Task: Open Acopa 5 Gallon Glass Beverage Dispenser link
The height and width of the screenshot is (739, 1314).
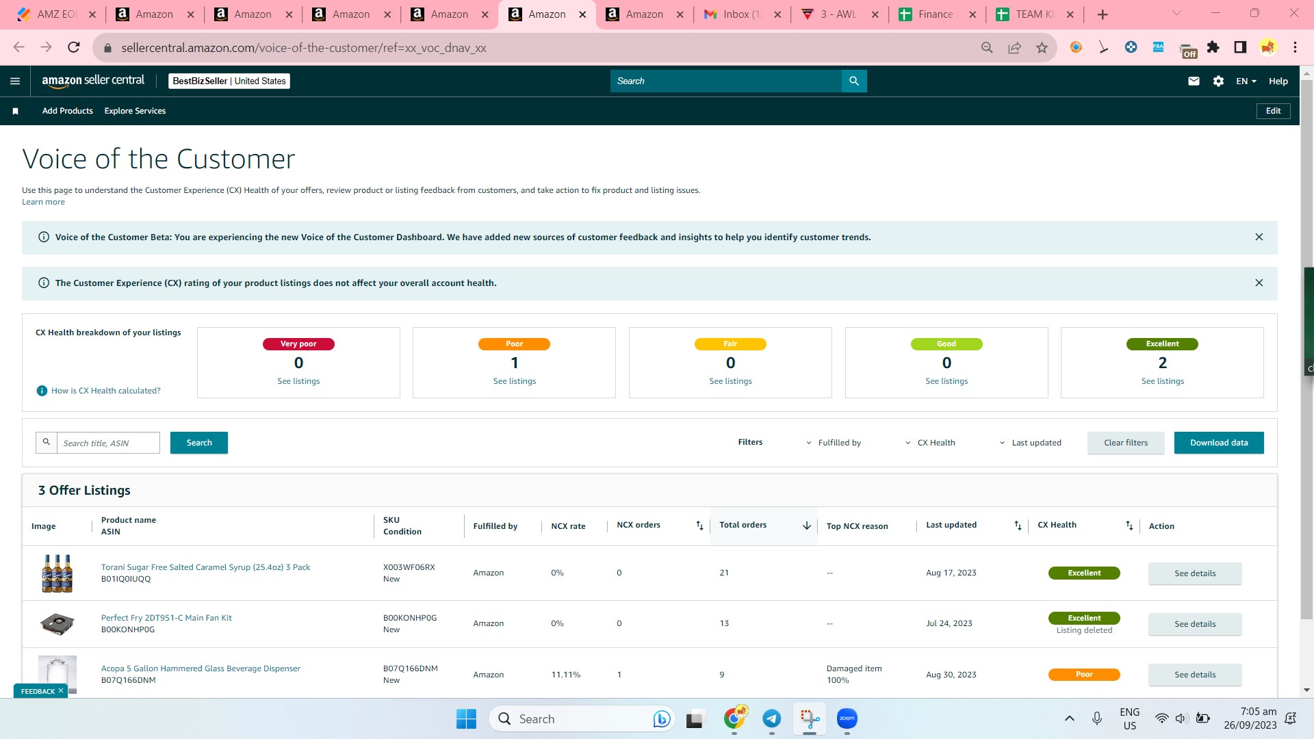Action: (x=201, y=669)
